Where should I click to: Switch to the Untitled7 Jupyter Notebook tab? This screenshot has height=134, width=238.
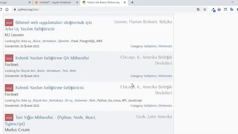(x=55, y=3)
